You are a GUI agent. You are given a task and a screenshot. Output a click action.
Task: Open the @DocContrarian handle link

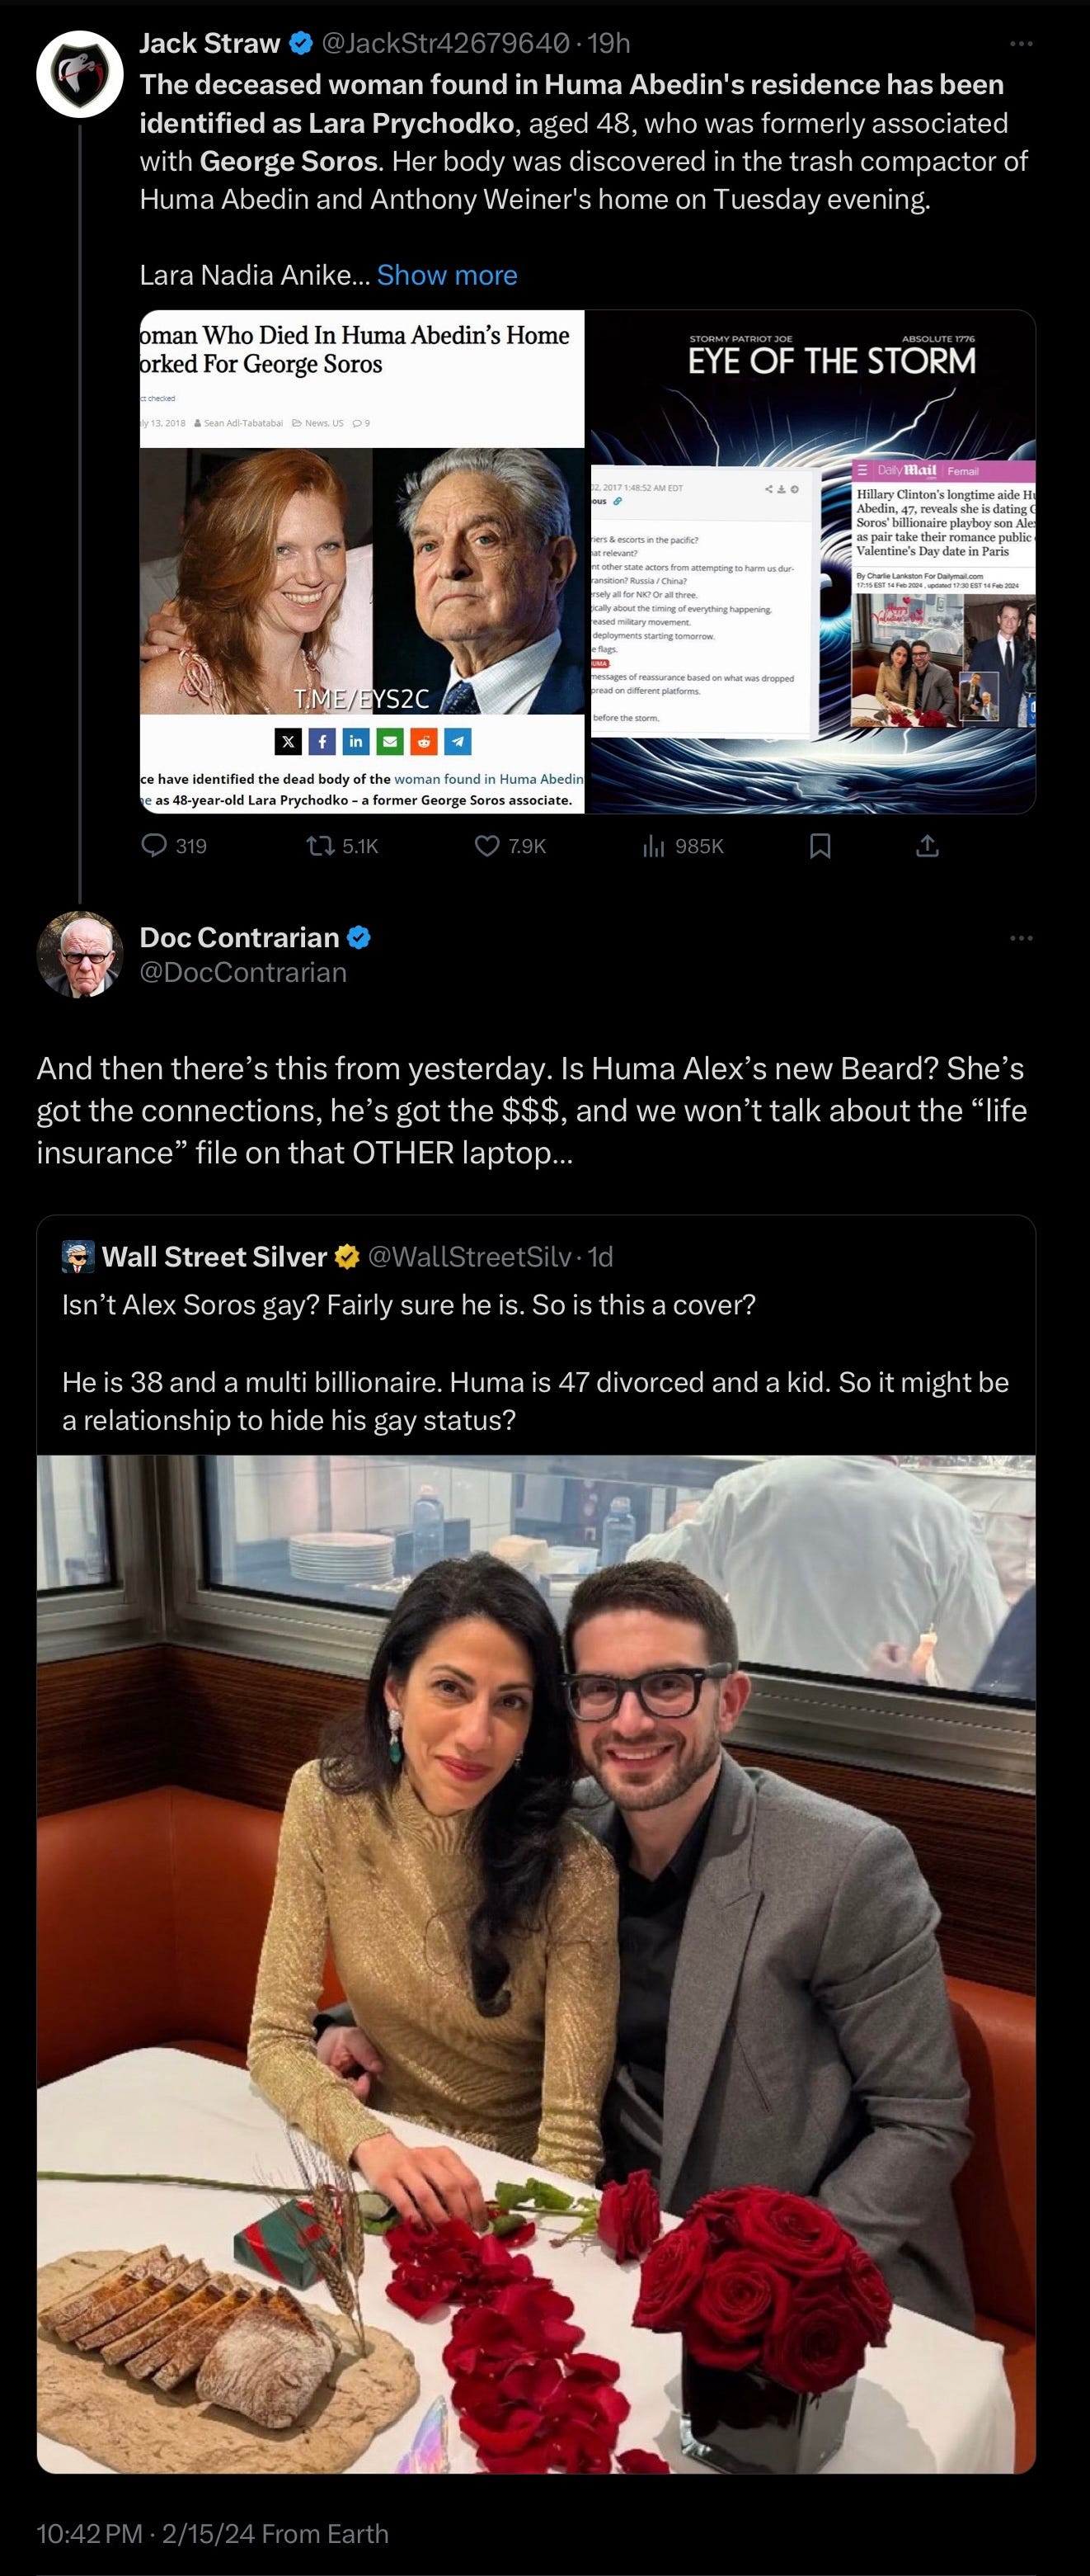tap(242, 972)
